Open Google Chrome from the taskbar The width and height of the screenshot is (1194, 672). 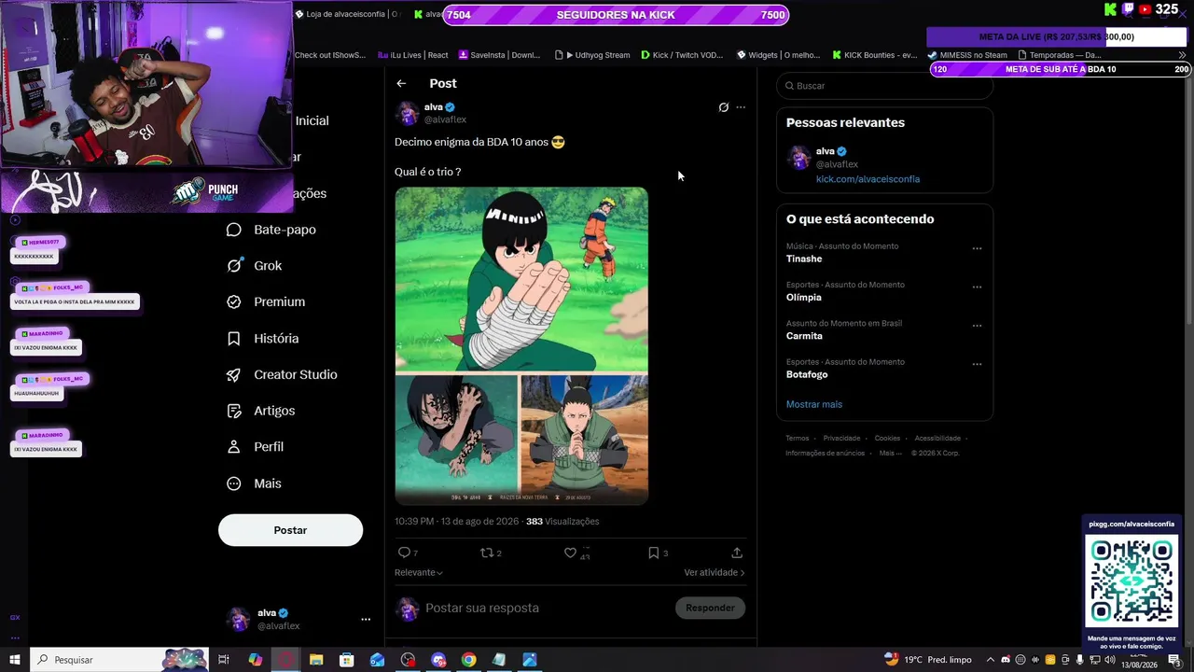(x=468, y=660)
